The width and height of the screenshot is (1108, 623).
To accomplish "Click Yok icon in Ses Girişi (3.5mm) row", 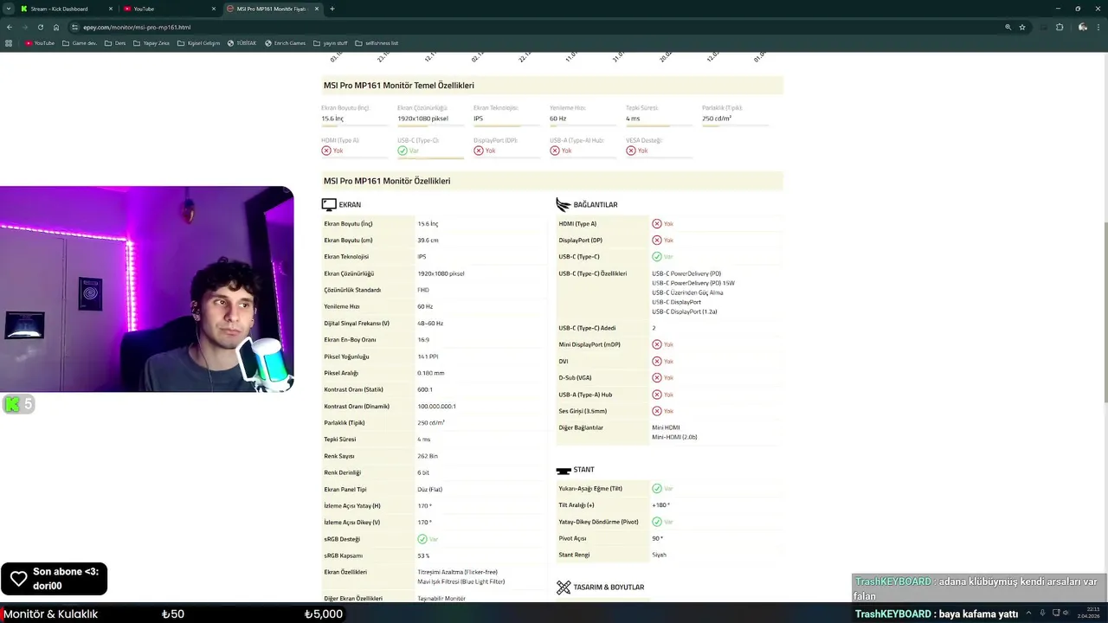I will [657, 411].
